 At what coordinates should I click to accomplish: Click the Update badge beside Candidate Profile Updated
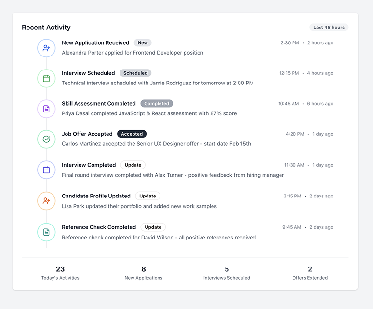tap(147, 196)
